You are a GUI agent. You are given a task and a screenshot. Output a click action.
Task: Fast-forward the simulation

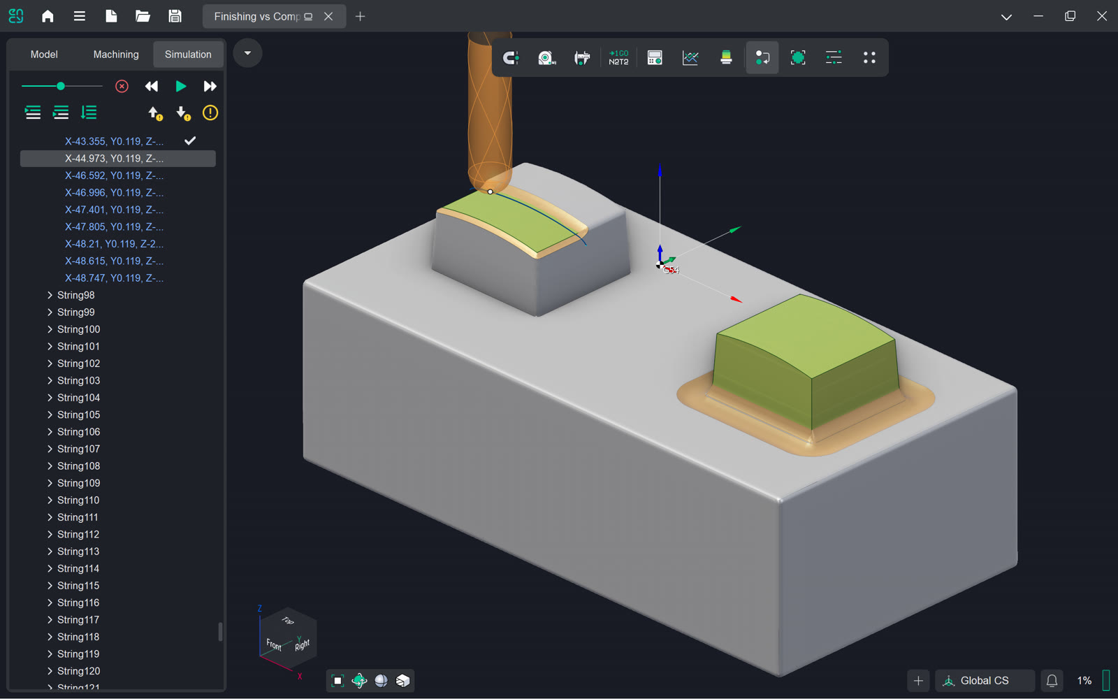pyautogui.click(x=210, y=86)
